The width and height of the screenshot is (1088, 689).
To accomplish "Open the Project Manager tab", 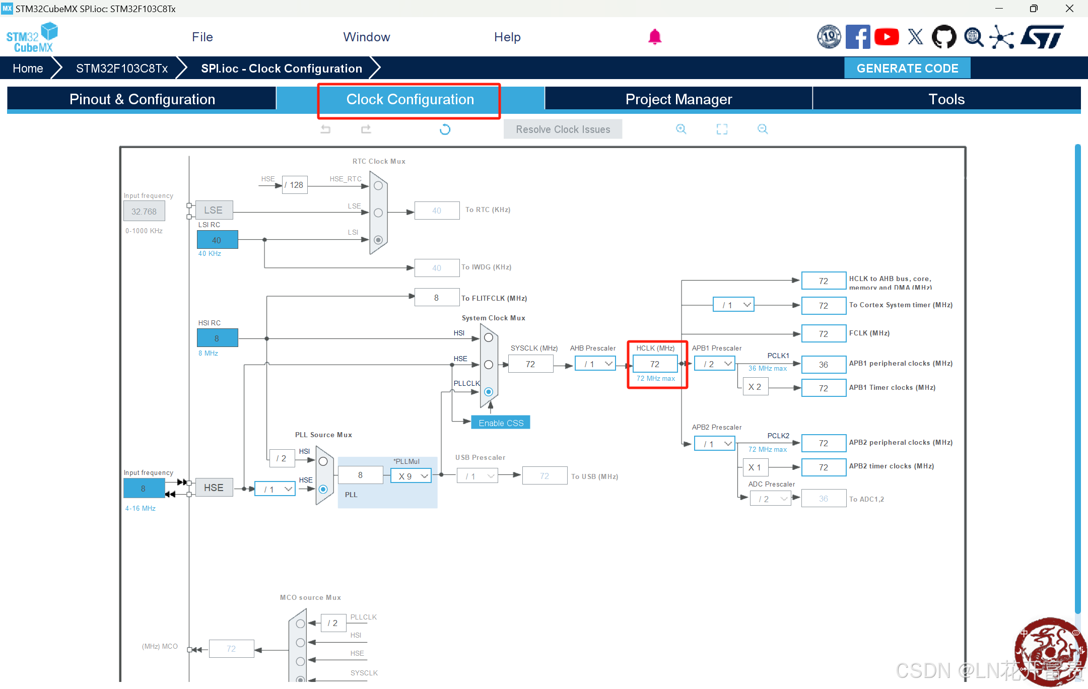I will click(678, 99).
